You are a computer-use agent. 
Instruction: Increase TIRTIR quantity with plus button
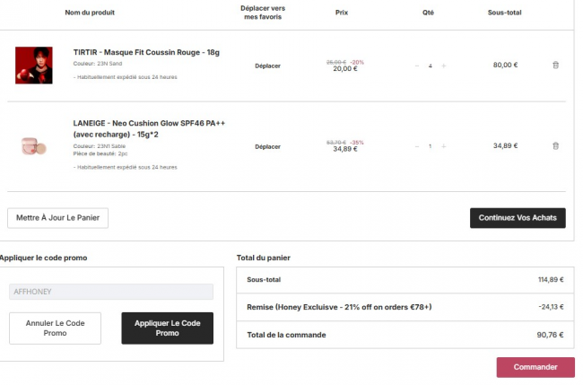(x=444, y=66)
